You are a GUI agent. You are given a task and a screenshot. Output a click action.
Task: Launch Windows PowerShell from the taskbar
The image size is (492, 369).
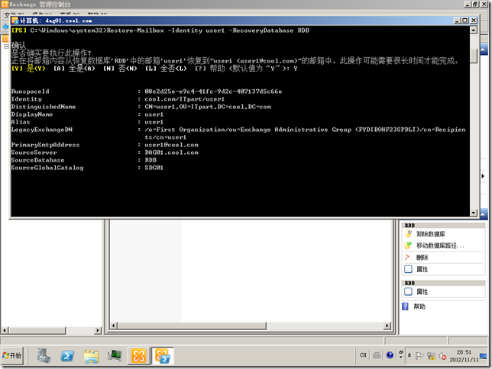pyautogui.click(x=67, y=356)
